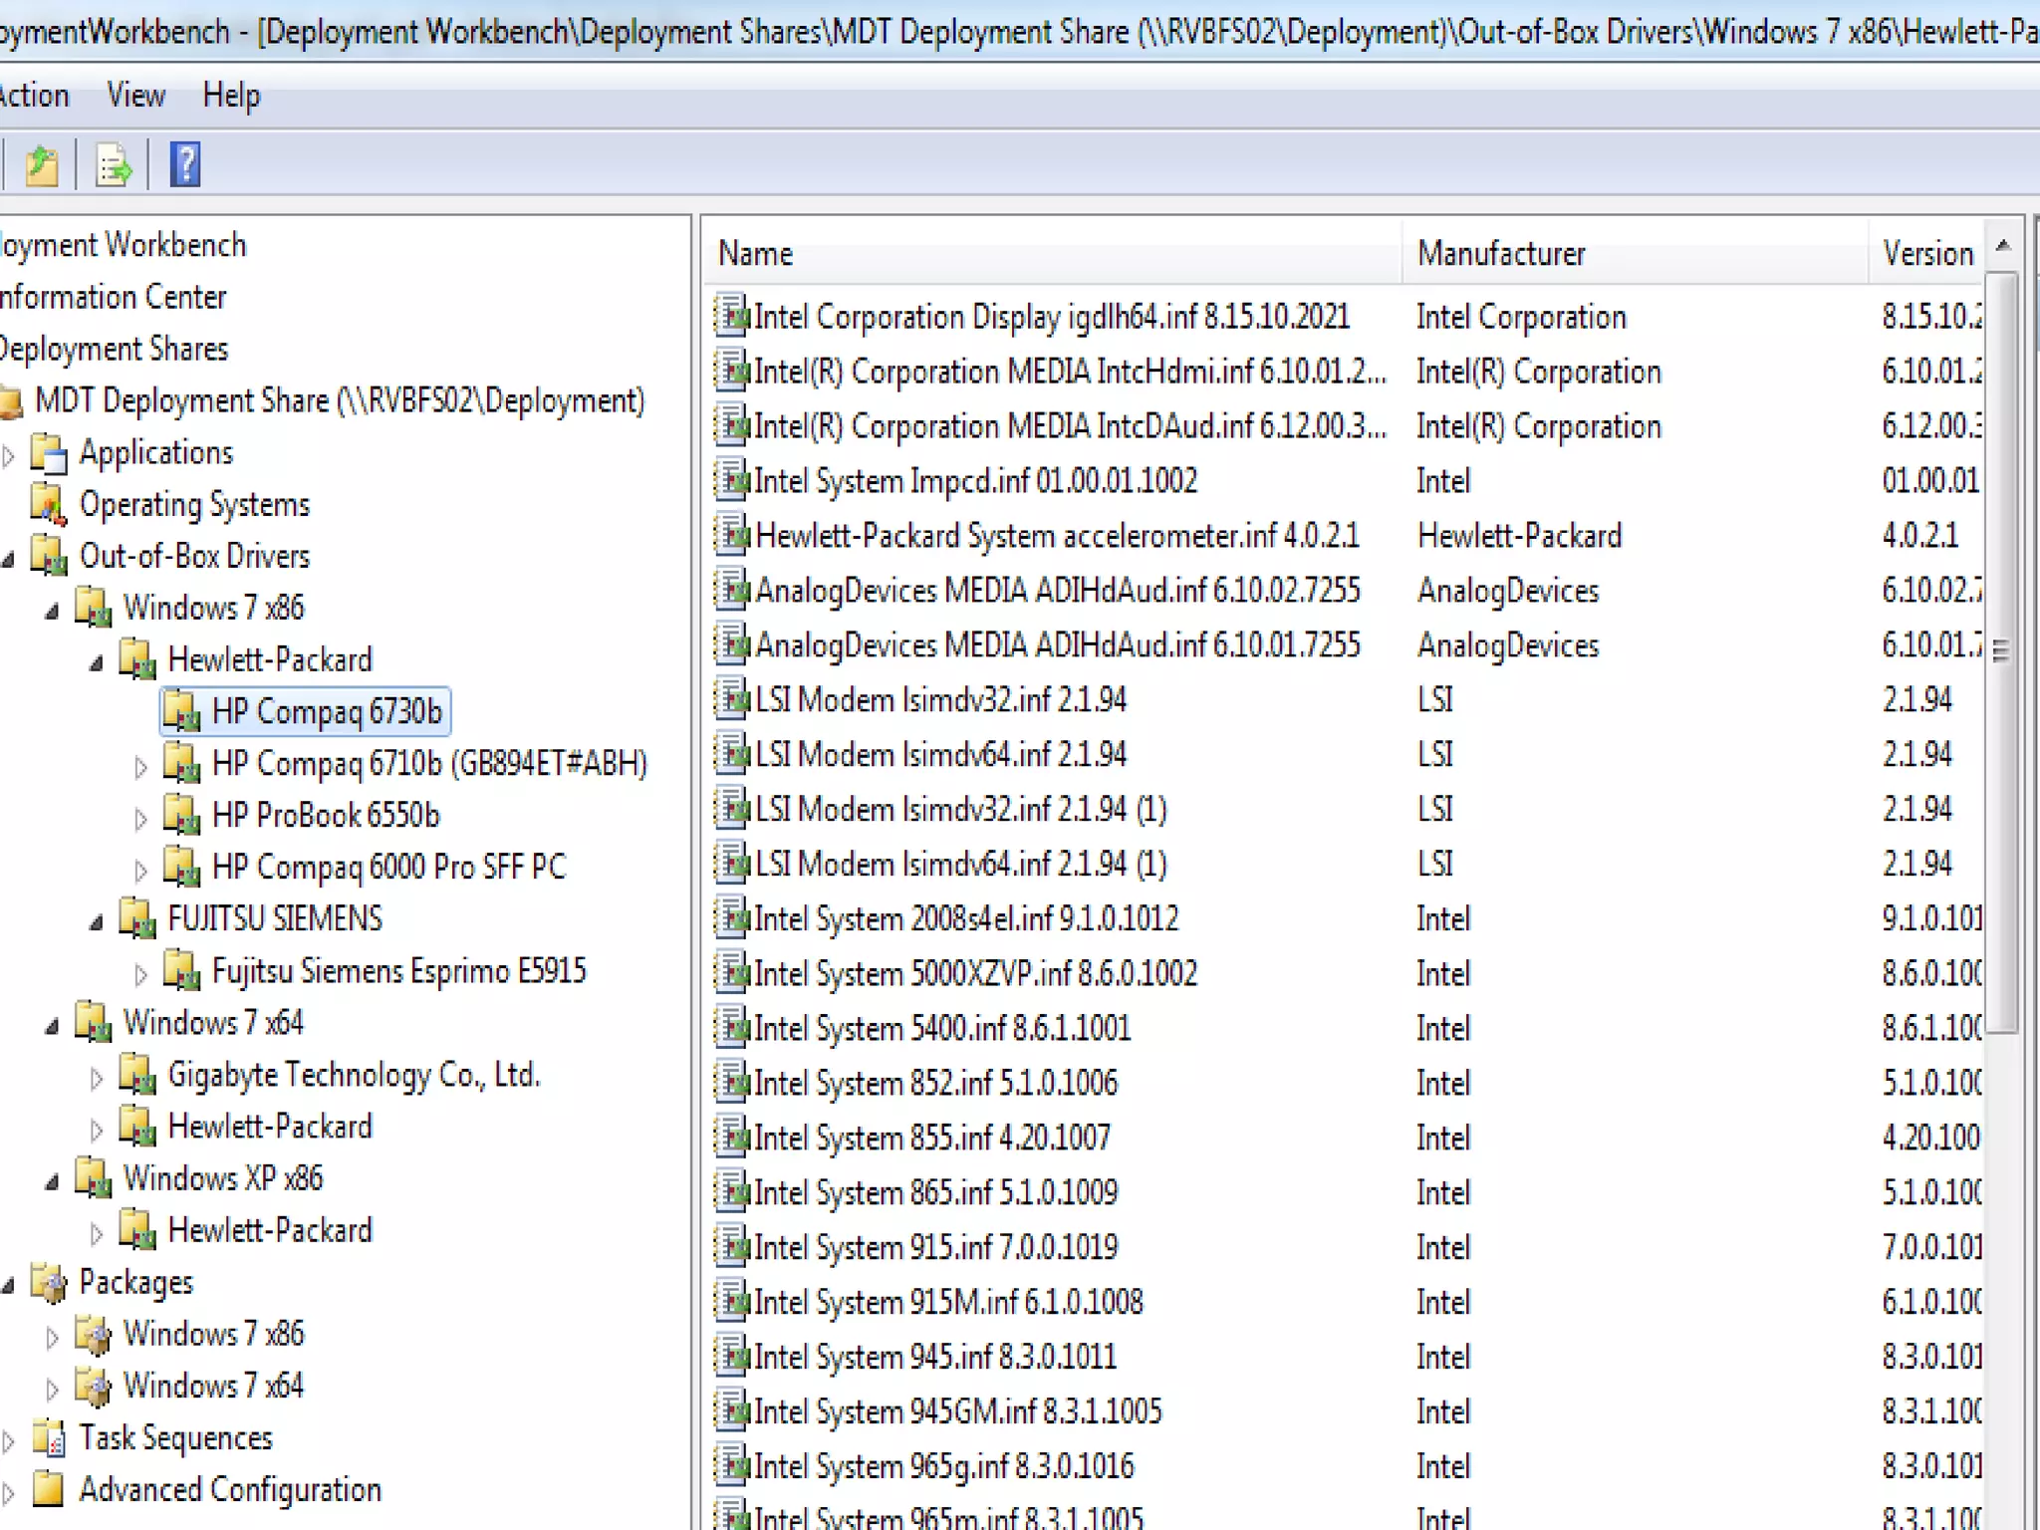This screenshot has height=1530, width=2040.
Task: Click the Intel System 945GM.inf driver icon
Action: tap(732, 1411)
